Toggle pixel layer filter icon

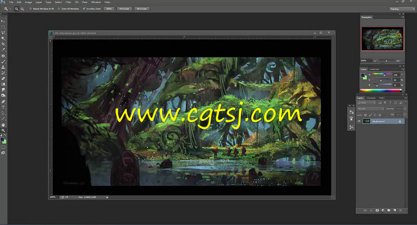pyautogui.click(x=380, y=103)
